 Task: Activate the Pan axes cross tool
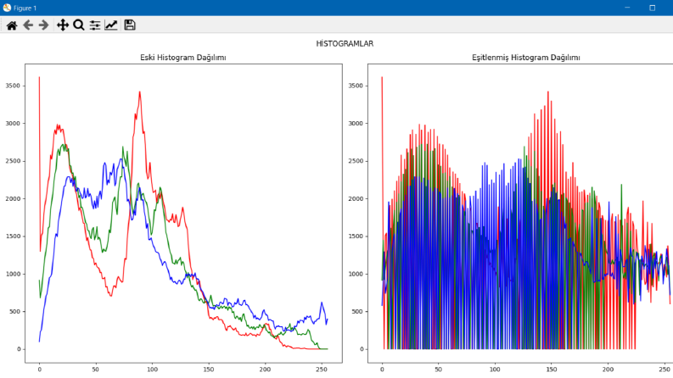click(x=63, y=25)
